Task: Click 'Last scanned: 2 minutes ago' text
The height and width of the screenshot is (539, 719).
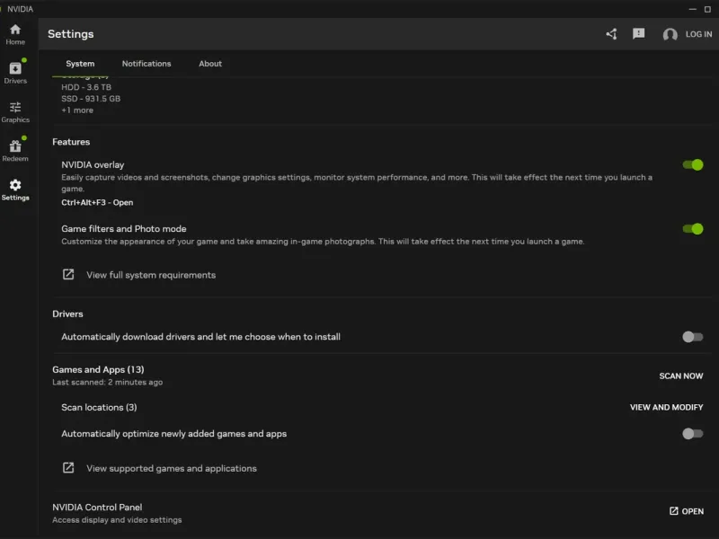Action: [x=107, y=383]
